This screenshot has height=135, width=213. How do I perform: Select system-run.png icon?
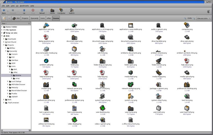tap(131, 96)
